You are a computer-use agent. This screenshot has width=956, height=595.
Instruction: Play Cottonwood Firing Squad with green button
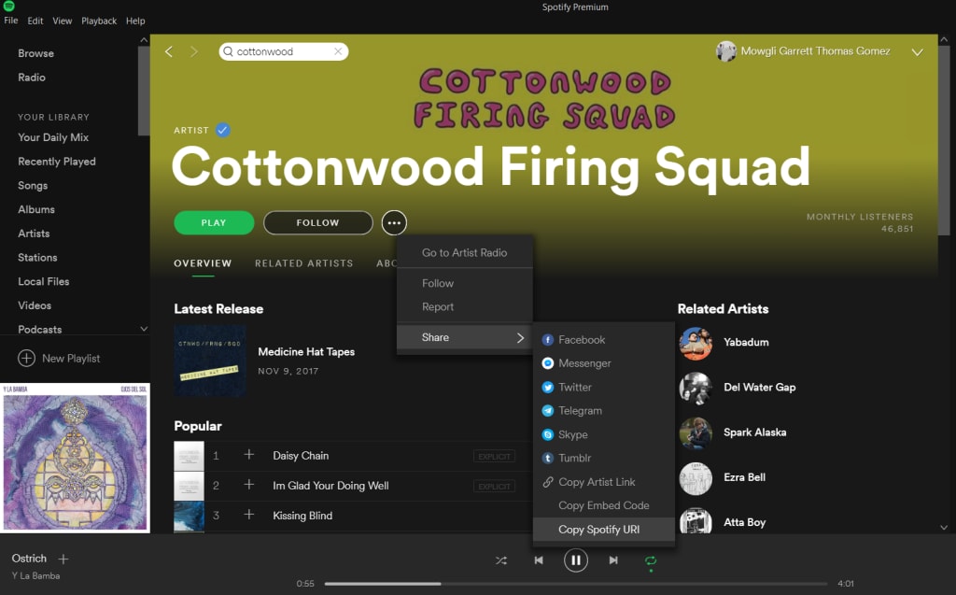pyautogui.click(x=214, y=222)
